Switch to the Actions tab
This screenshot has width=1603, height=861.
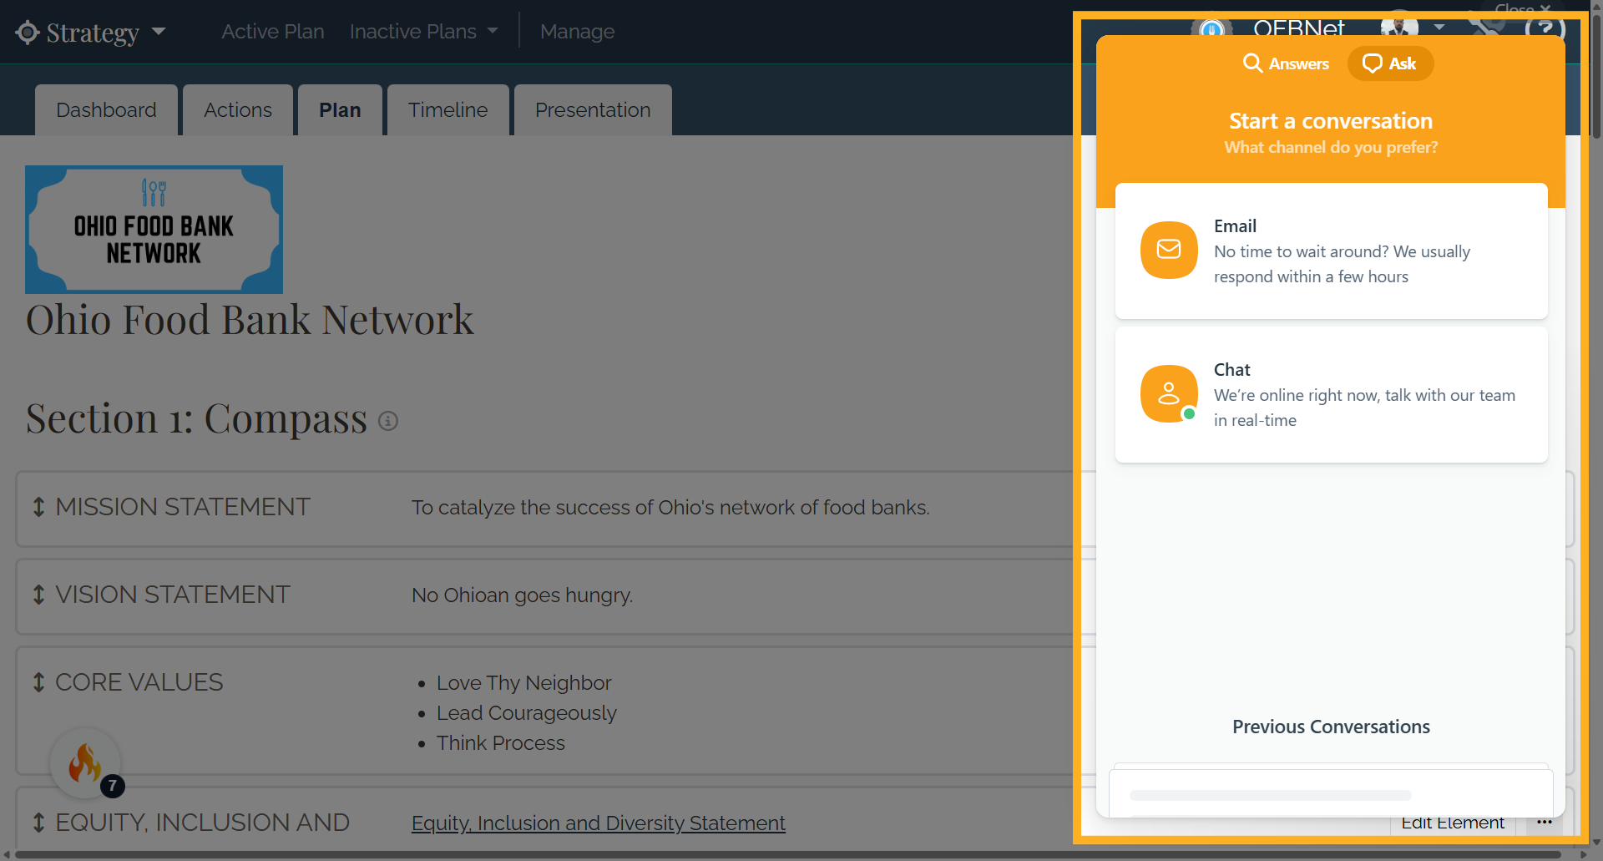[x=238, y=110]
